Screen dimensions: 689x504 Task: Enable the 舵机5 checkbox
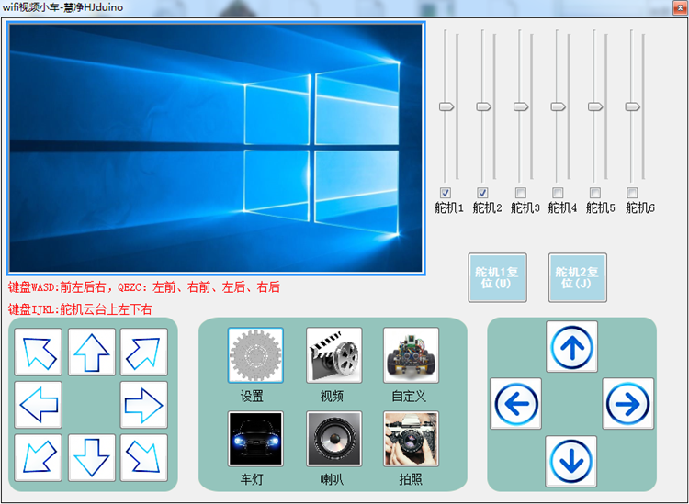tap(595, 193)
